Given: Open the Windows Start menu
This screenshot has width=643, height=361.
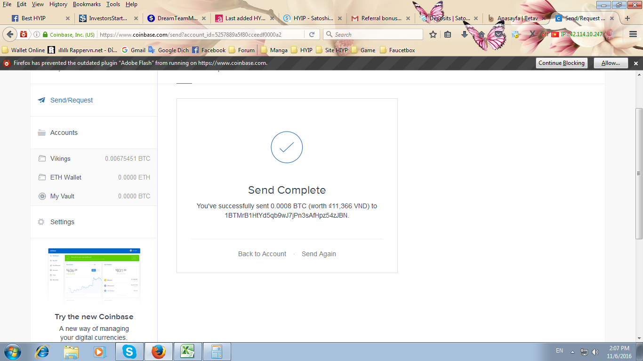Looking at the screenshot, I should tap(13, 352).
